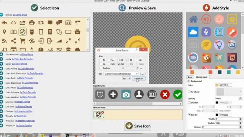
Task: Select the code brackets icon
Action: (14, 23)
